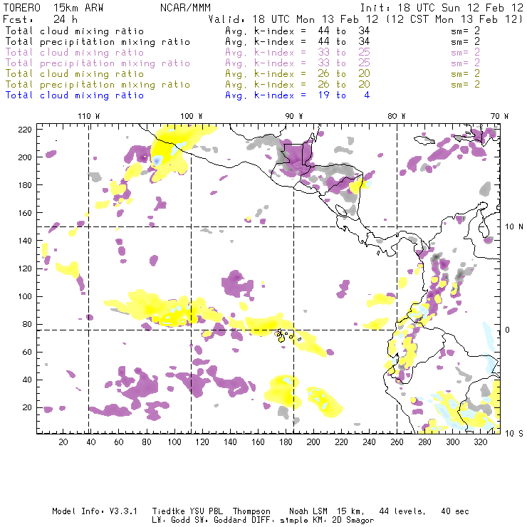527x527 pixels.
Task: Click the 'Noah LSM' text
Action: coord(308,511)
